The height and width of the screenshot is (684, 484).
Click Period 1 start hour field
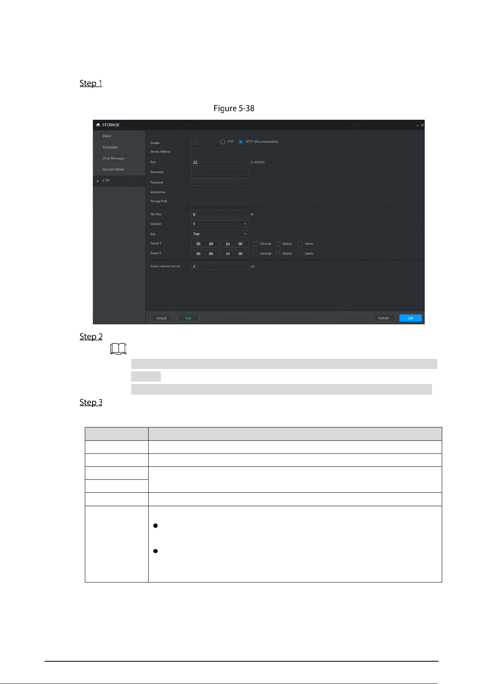198,244
